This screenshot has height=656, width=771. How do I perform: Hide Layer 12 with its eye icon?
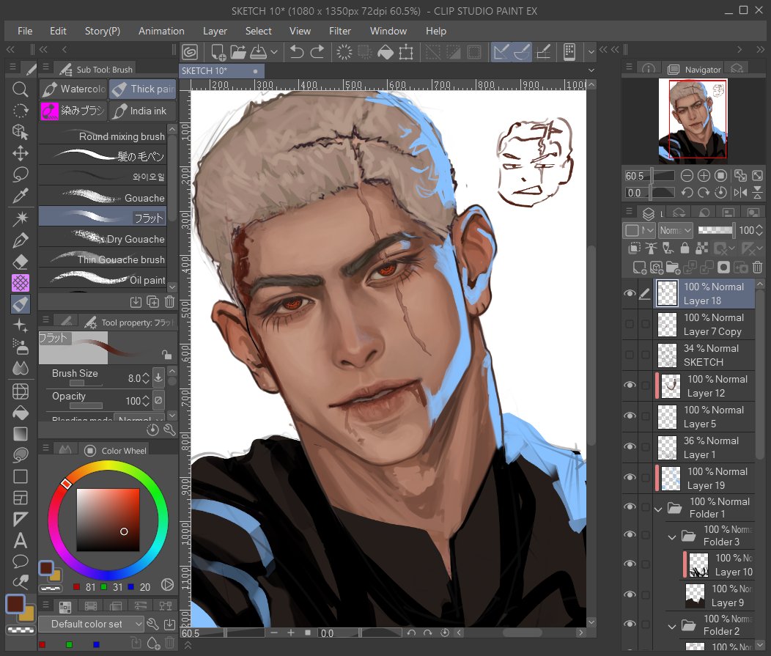[630, 385]
